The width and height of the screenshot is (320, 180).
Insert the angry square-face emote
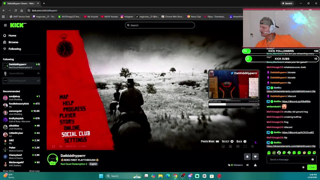point(274,153)
